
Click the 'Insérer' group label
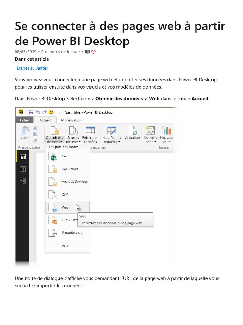pyautogui.click(x=164, y=147)
